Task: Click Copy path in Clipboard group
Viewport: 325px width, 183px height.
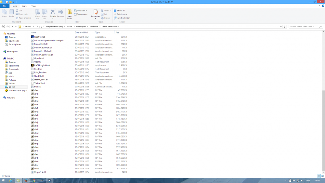Action: 22,14
